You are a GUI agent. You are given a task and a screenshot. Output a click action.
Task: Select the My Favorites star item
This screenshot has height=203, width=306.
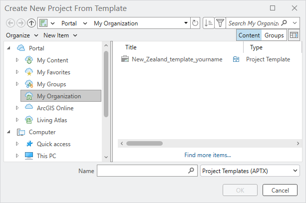coord(54,72)
